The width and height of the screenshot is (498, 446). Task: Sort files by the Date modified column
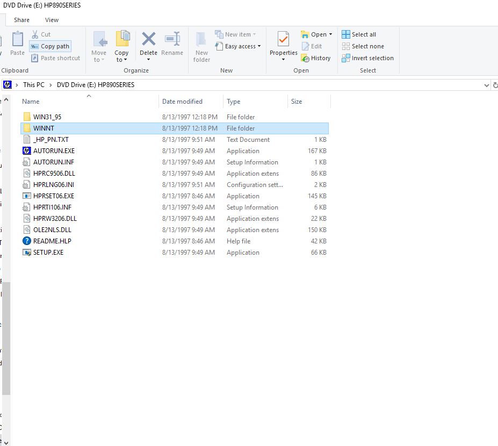click(x=182, y=102)
